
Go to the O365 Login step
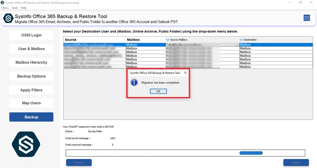[31, 35]
